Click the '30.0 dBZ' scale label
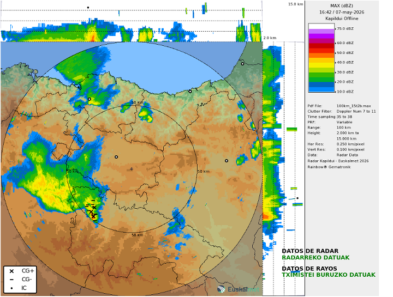The image size is (393, 297). [x=345, y=72]
